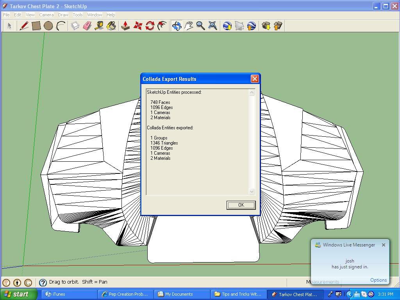
Task: Click 'SketchUp Entities processed:' heading
Action: click(174, 92)
